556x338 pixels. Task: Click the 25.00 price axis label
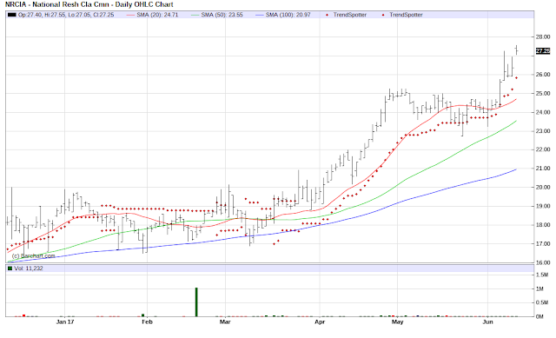coord(543,94)
